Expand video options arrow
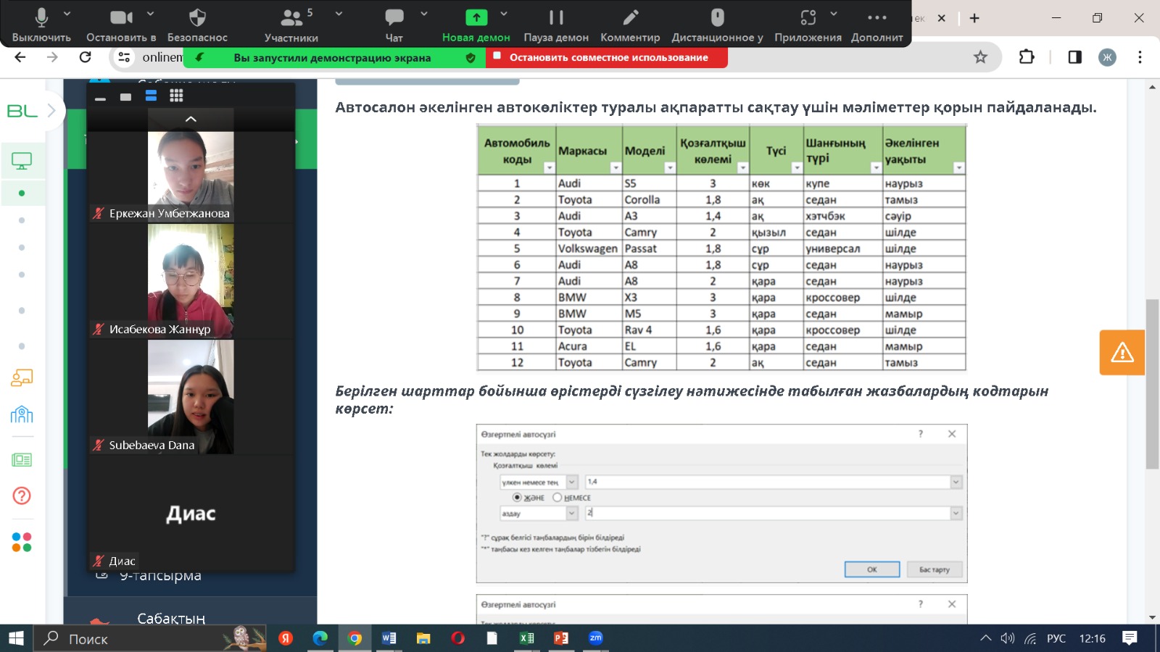Image resolution: width=1160 pixels, height=652 pixels. (150, 14)
